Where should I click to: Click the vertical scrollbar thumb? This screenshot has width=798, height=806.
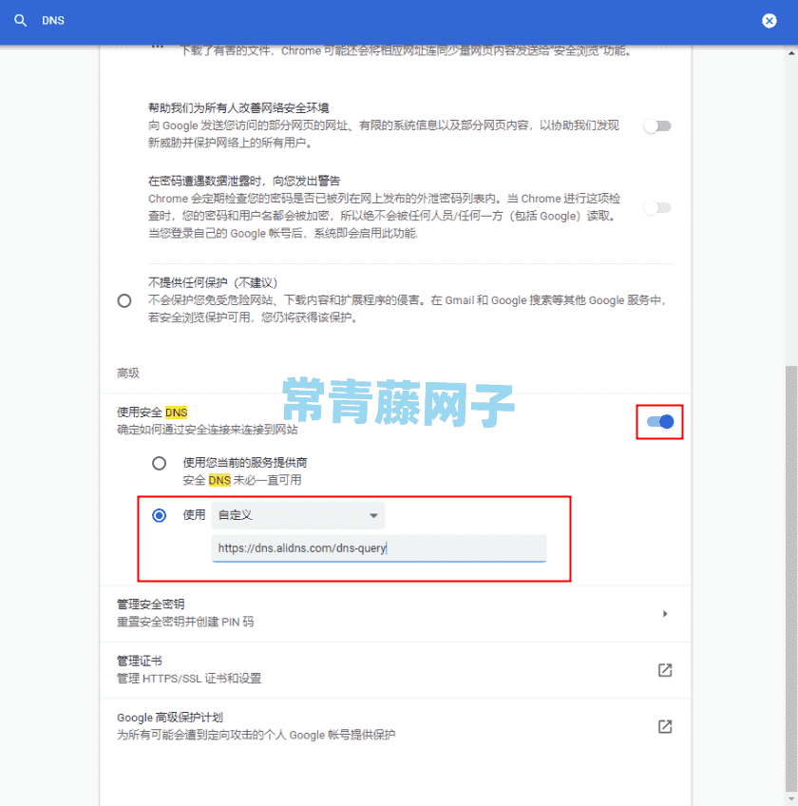tap(791, 578)
